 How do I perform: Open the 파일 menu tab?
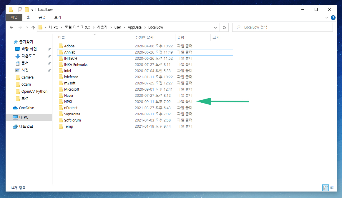coord(14,17)
